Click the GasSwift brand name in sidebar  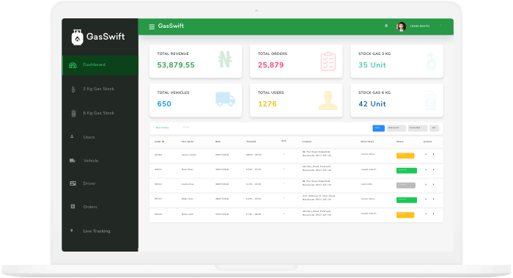tap(106, 37)
